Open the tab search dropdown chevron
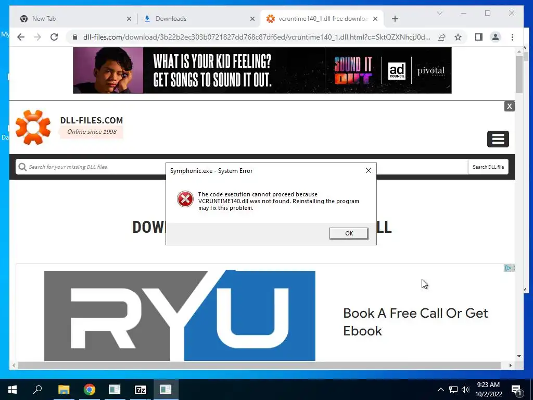This screenshot has height=400, width=533. (439, 13)
